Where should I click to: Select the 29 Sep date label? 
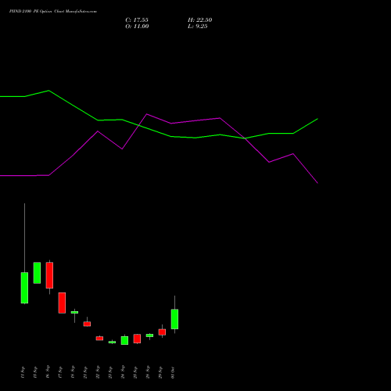(160, 372)
